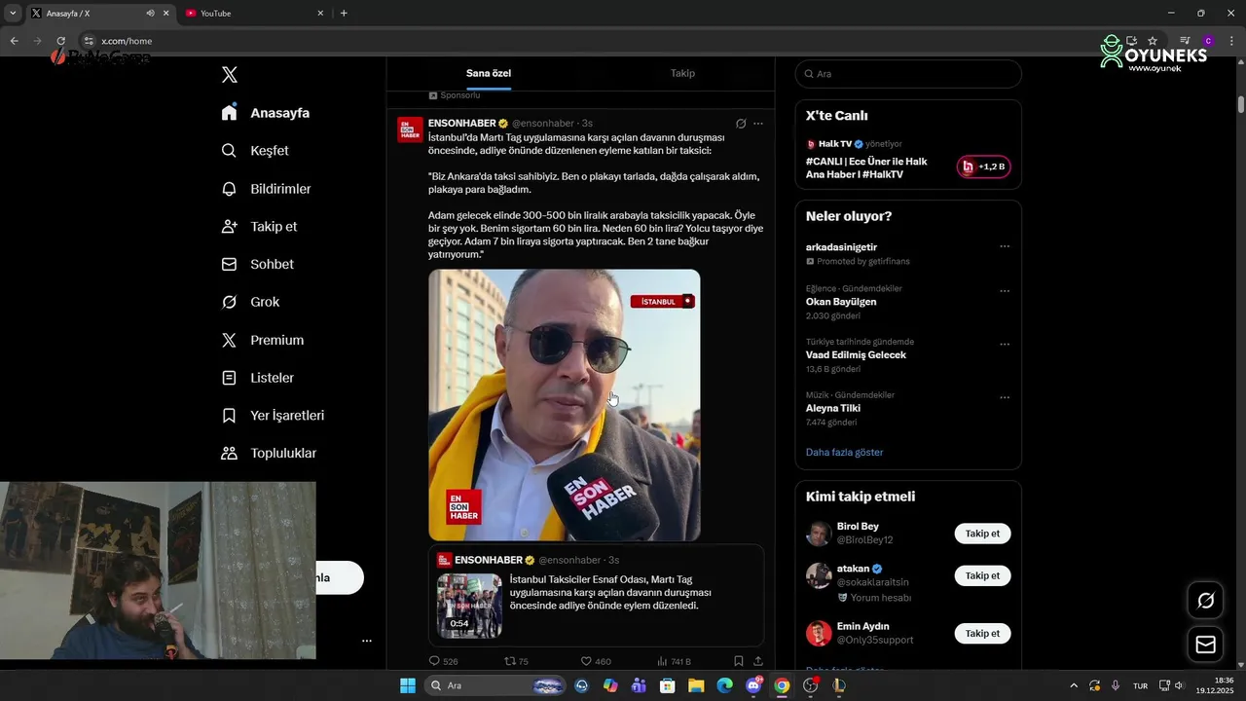Image resolution: width=1246 pixels, height=701 pixels.
Task: Switch to Takip timeline tab
Action: pyautogui.click(x=682, y=73)
